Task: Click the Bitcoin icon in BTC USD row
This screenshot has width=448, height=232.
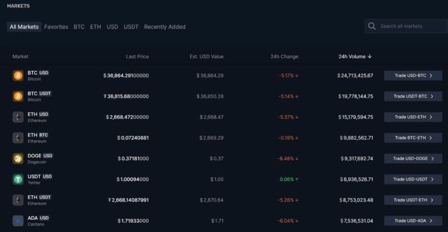Action: [x=18, y=75]
